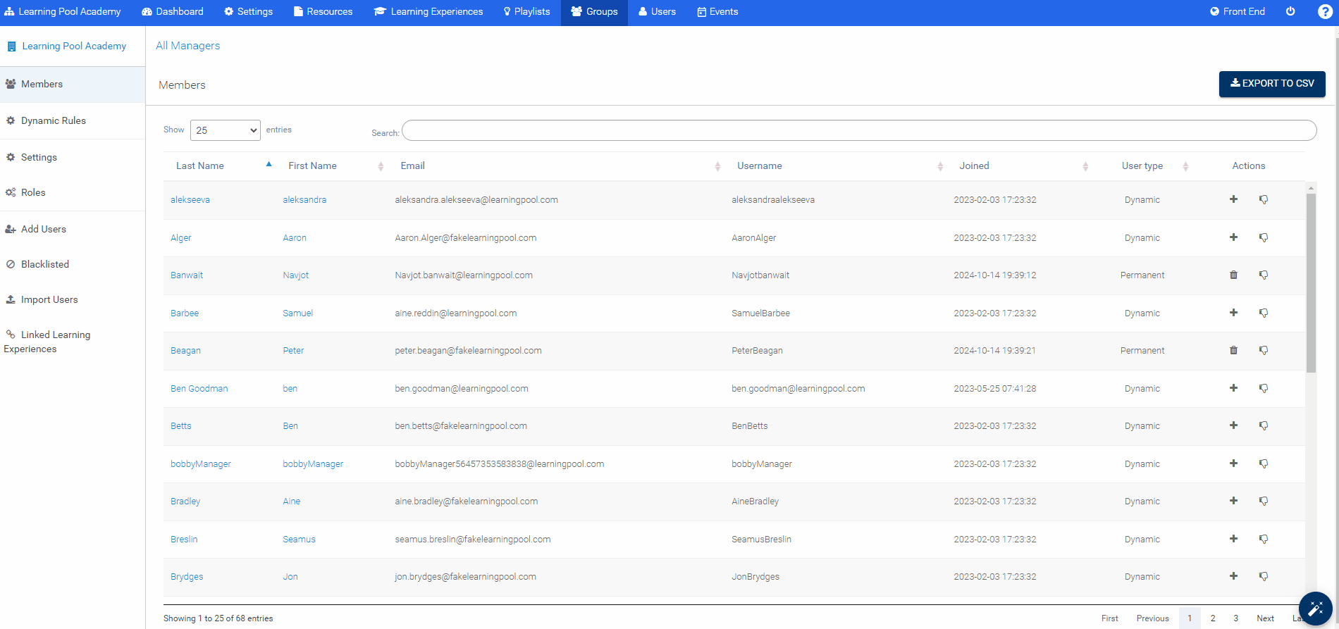
Task: Open Blacklisted in the sidebar
Action: click(x=45, y=265)
